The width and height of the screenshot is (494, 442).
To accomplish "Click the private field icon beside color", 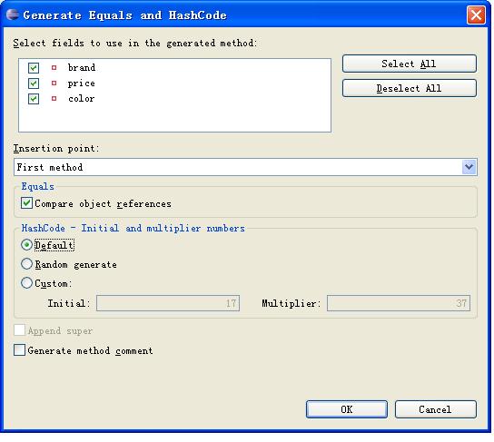I will click(54, 99).
